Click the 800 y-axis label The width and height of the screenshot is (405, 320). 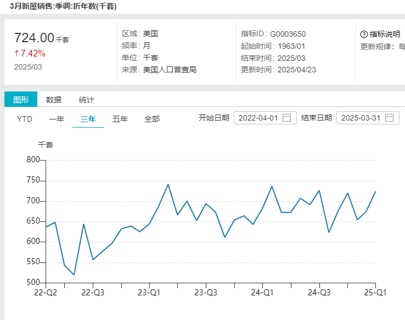[33, 159]
